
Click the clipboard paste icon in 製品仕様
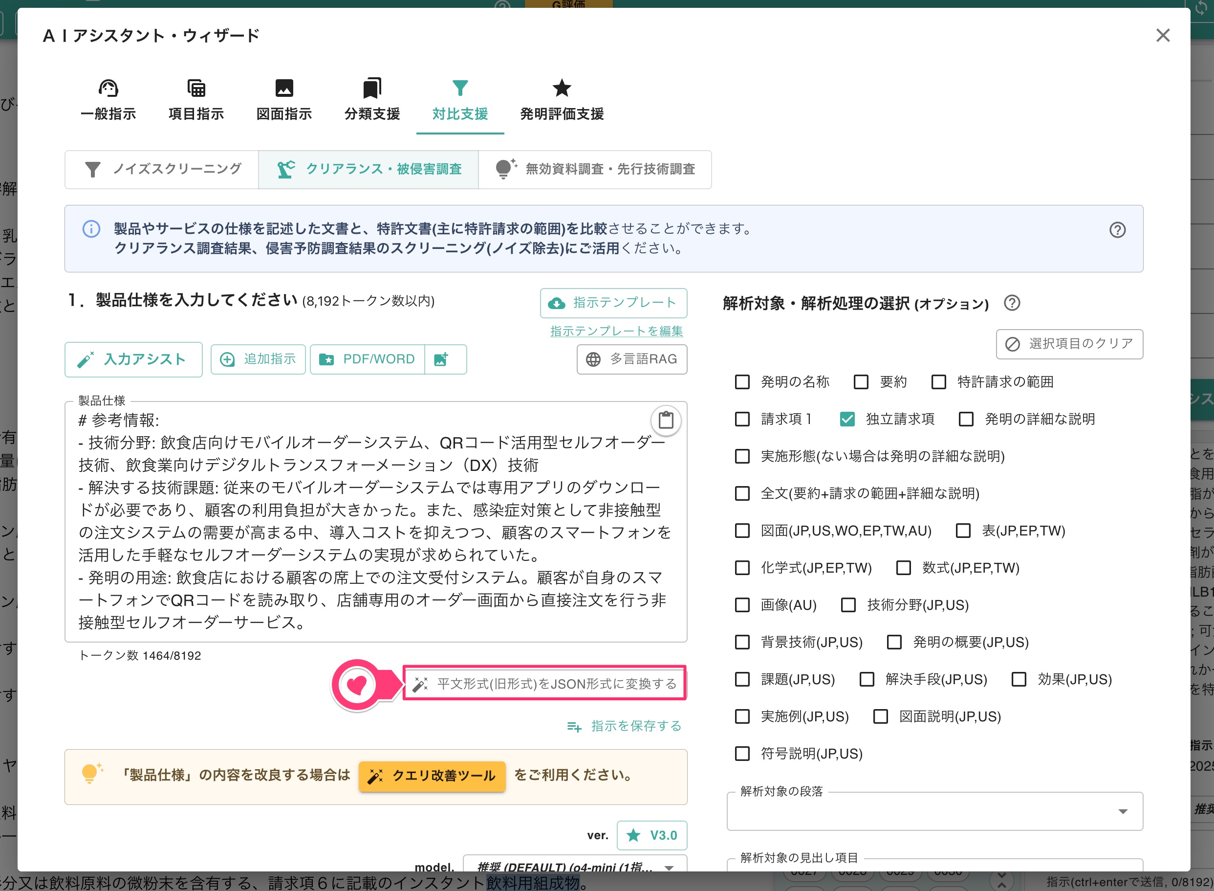coord(666,420)
